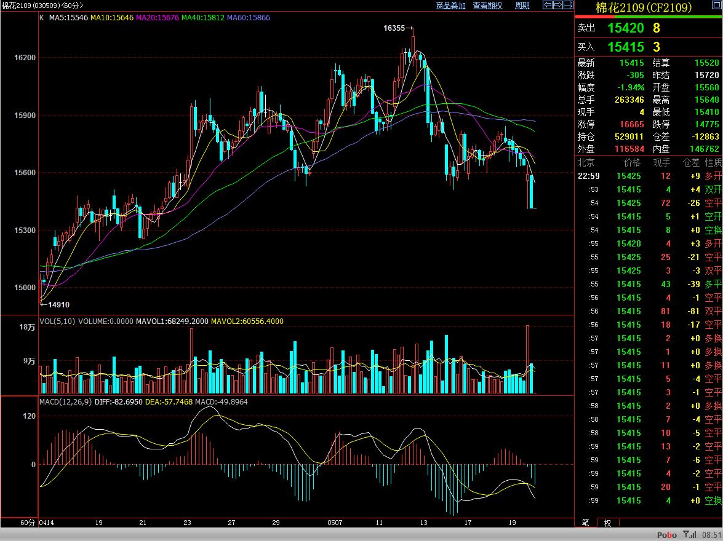723x541 pixels.
Task: Open the 60分 period box at bottom-left
Action: [x=28, y=523]
